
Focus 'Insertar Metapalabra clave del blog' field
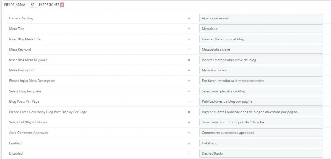[x=261, y=60]
